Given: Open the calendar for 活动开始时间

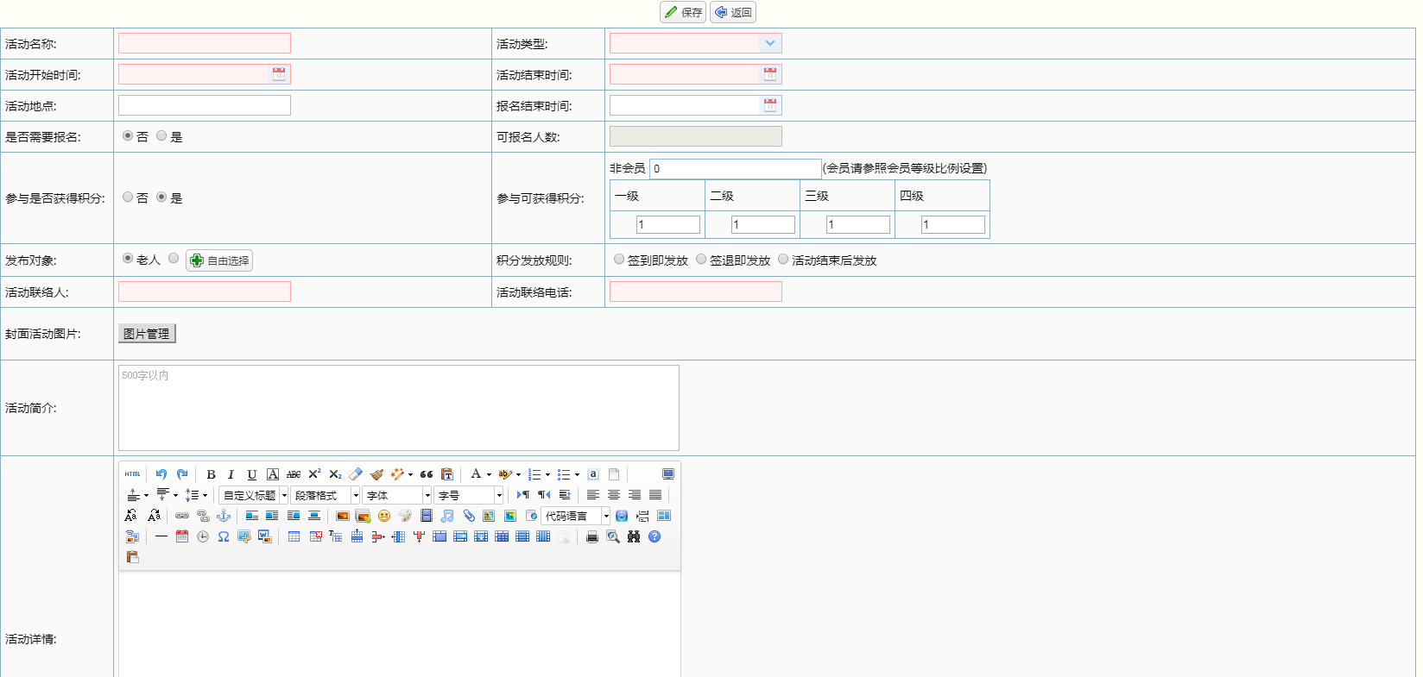Looking at the screenshot, I should [279, 74].
